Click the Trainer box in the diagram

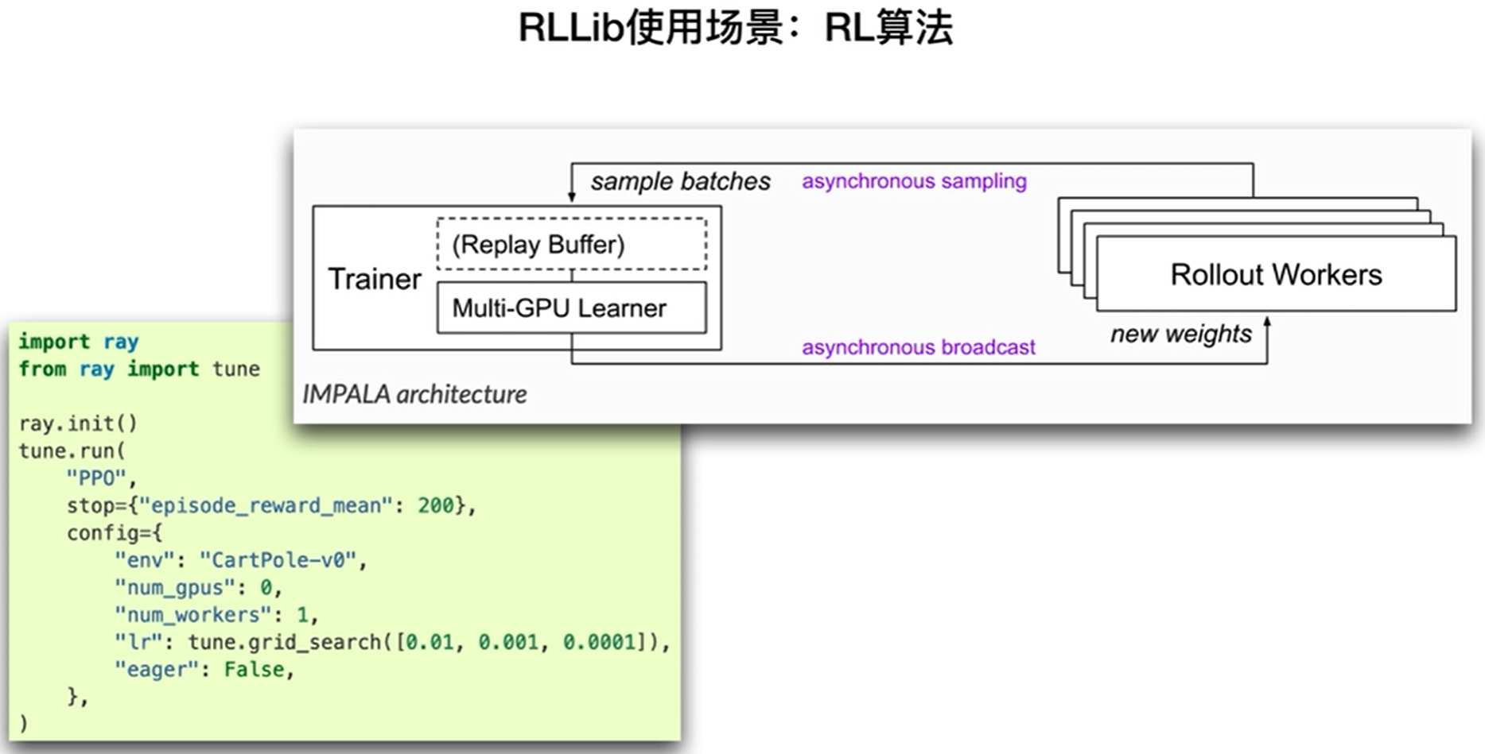374,279
